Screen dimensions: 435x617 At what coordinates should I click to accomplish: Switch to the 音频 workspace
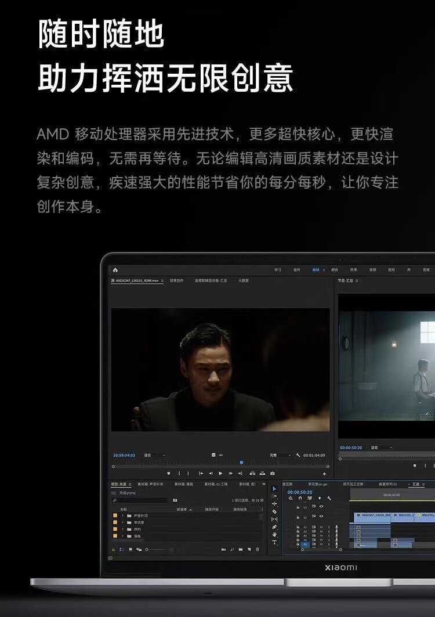click(x=372, y=269)
